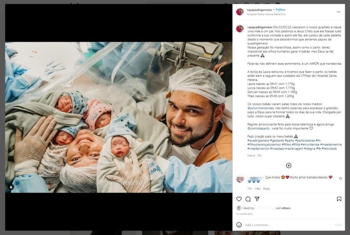Open emoji picker smiley icon
Image resolution: width=350 pixels, height=235 pixels.
tap(239, 225)
